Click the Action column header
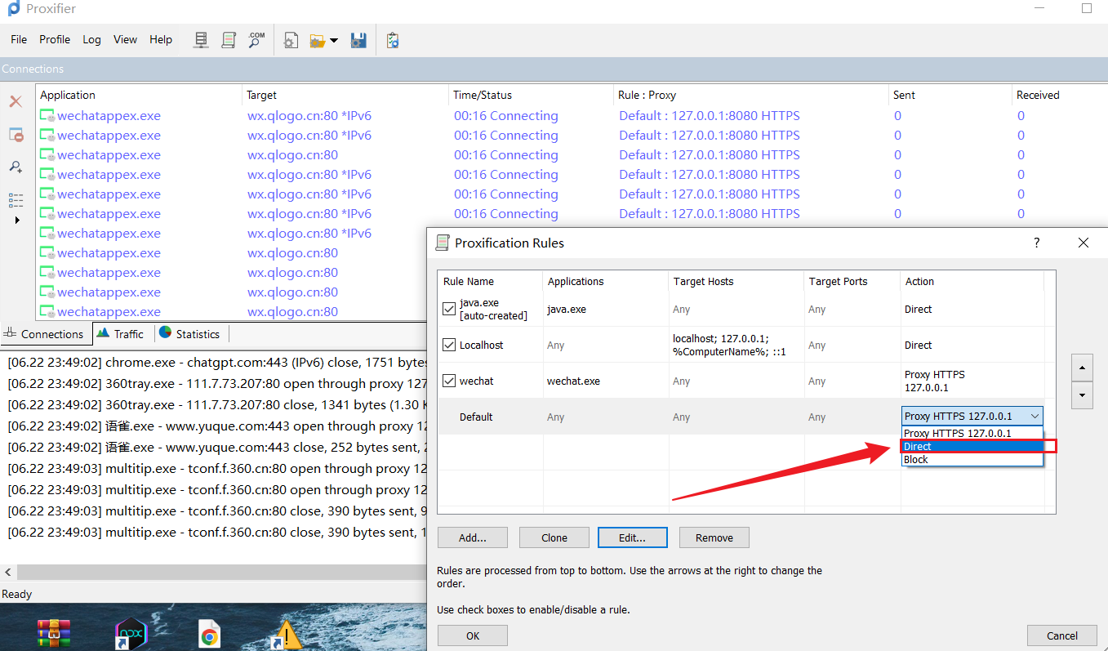This screenshot has width=1108, height=651. tap(972, 281)
